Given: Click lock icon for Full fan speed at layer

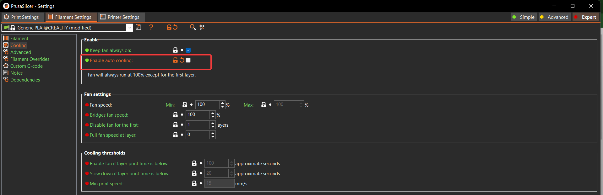Looking at the screenshot, I should coord(175,135).
